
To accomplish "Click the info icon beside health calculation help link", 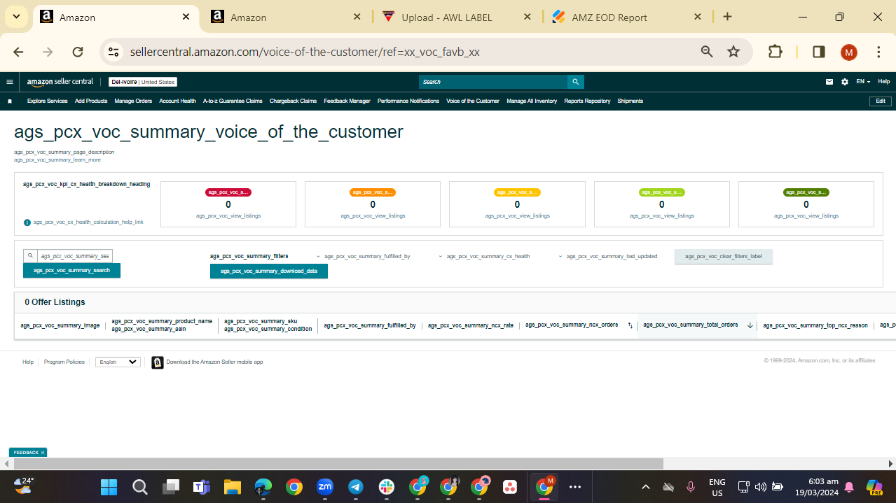I will click(27, 222).
